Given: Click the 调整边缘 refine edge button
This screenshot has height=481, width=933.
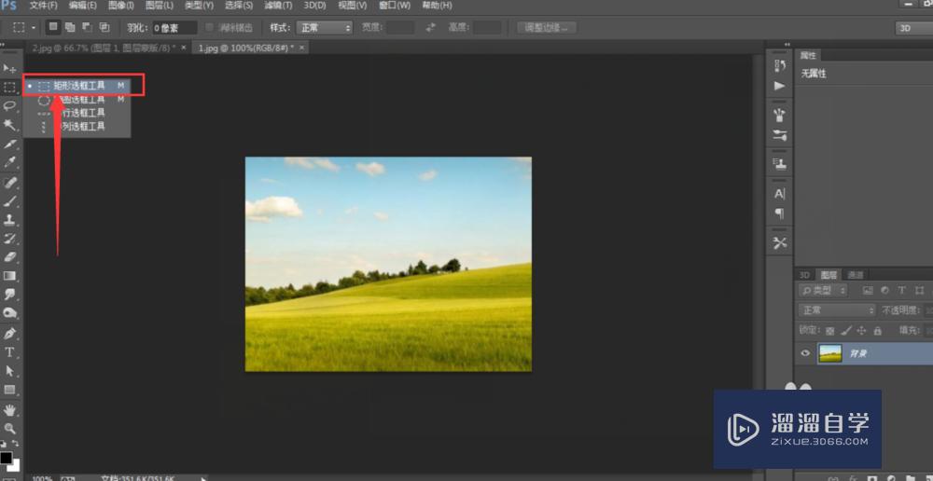Looking at the screenshot, I should pyautogui.click(x=547, y=27).
